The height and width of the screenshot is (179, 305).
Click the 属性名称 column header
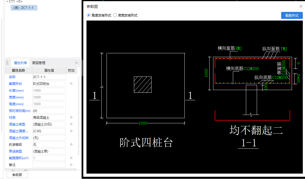[x=18, y=70]
